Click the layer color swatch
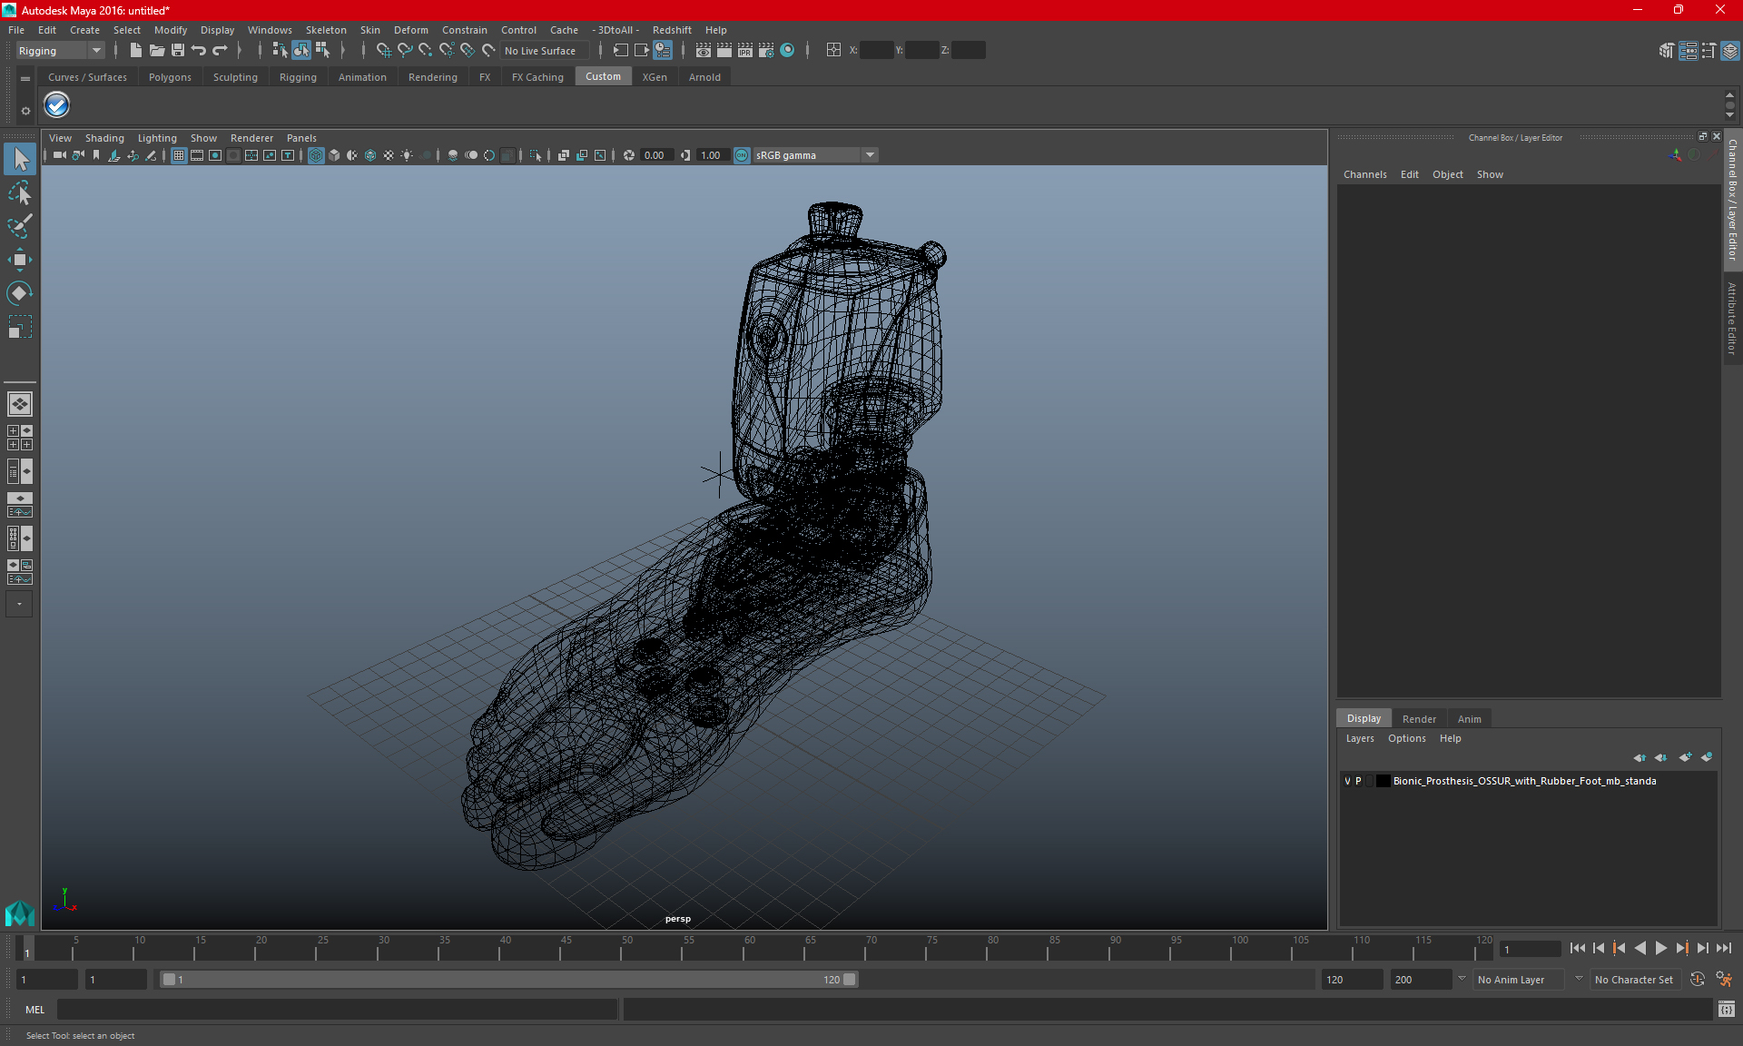 tap(1383, 781)
